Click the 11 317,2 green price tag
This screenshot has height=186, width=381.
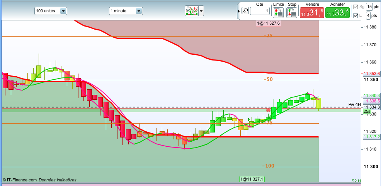(371, 137)
